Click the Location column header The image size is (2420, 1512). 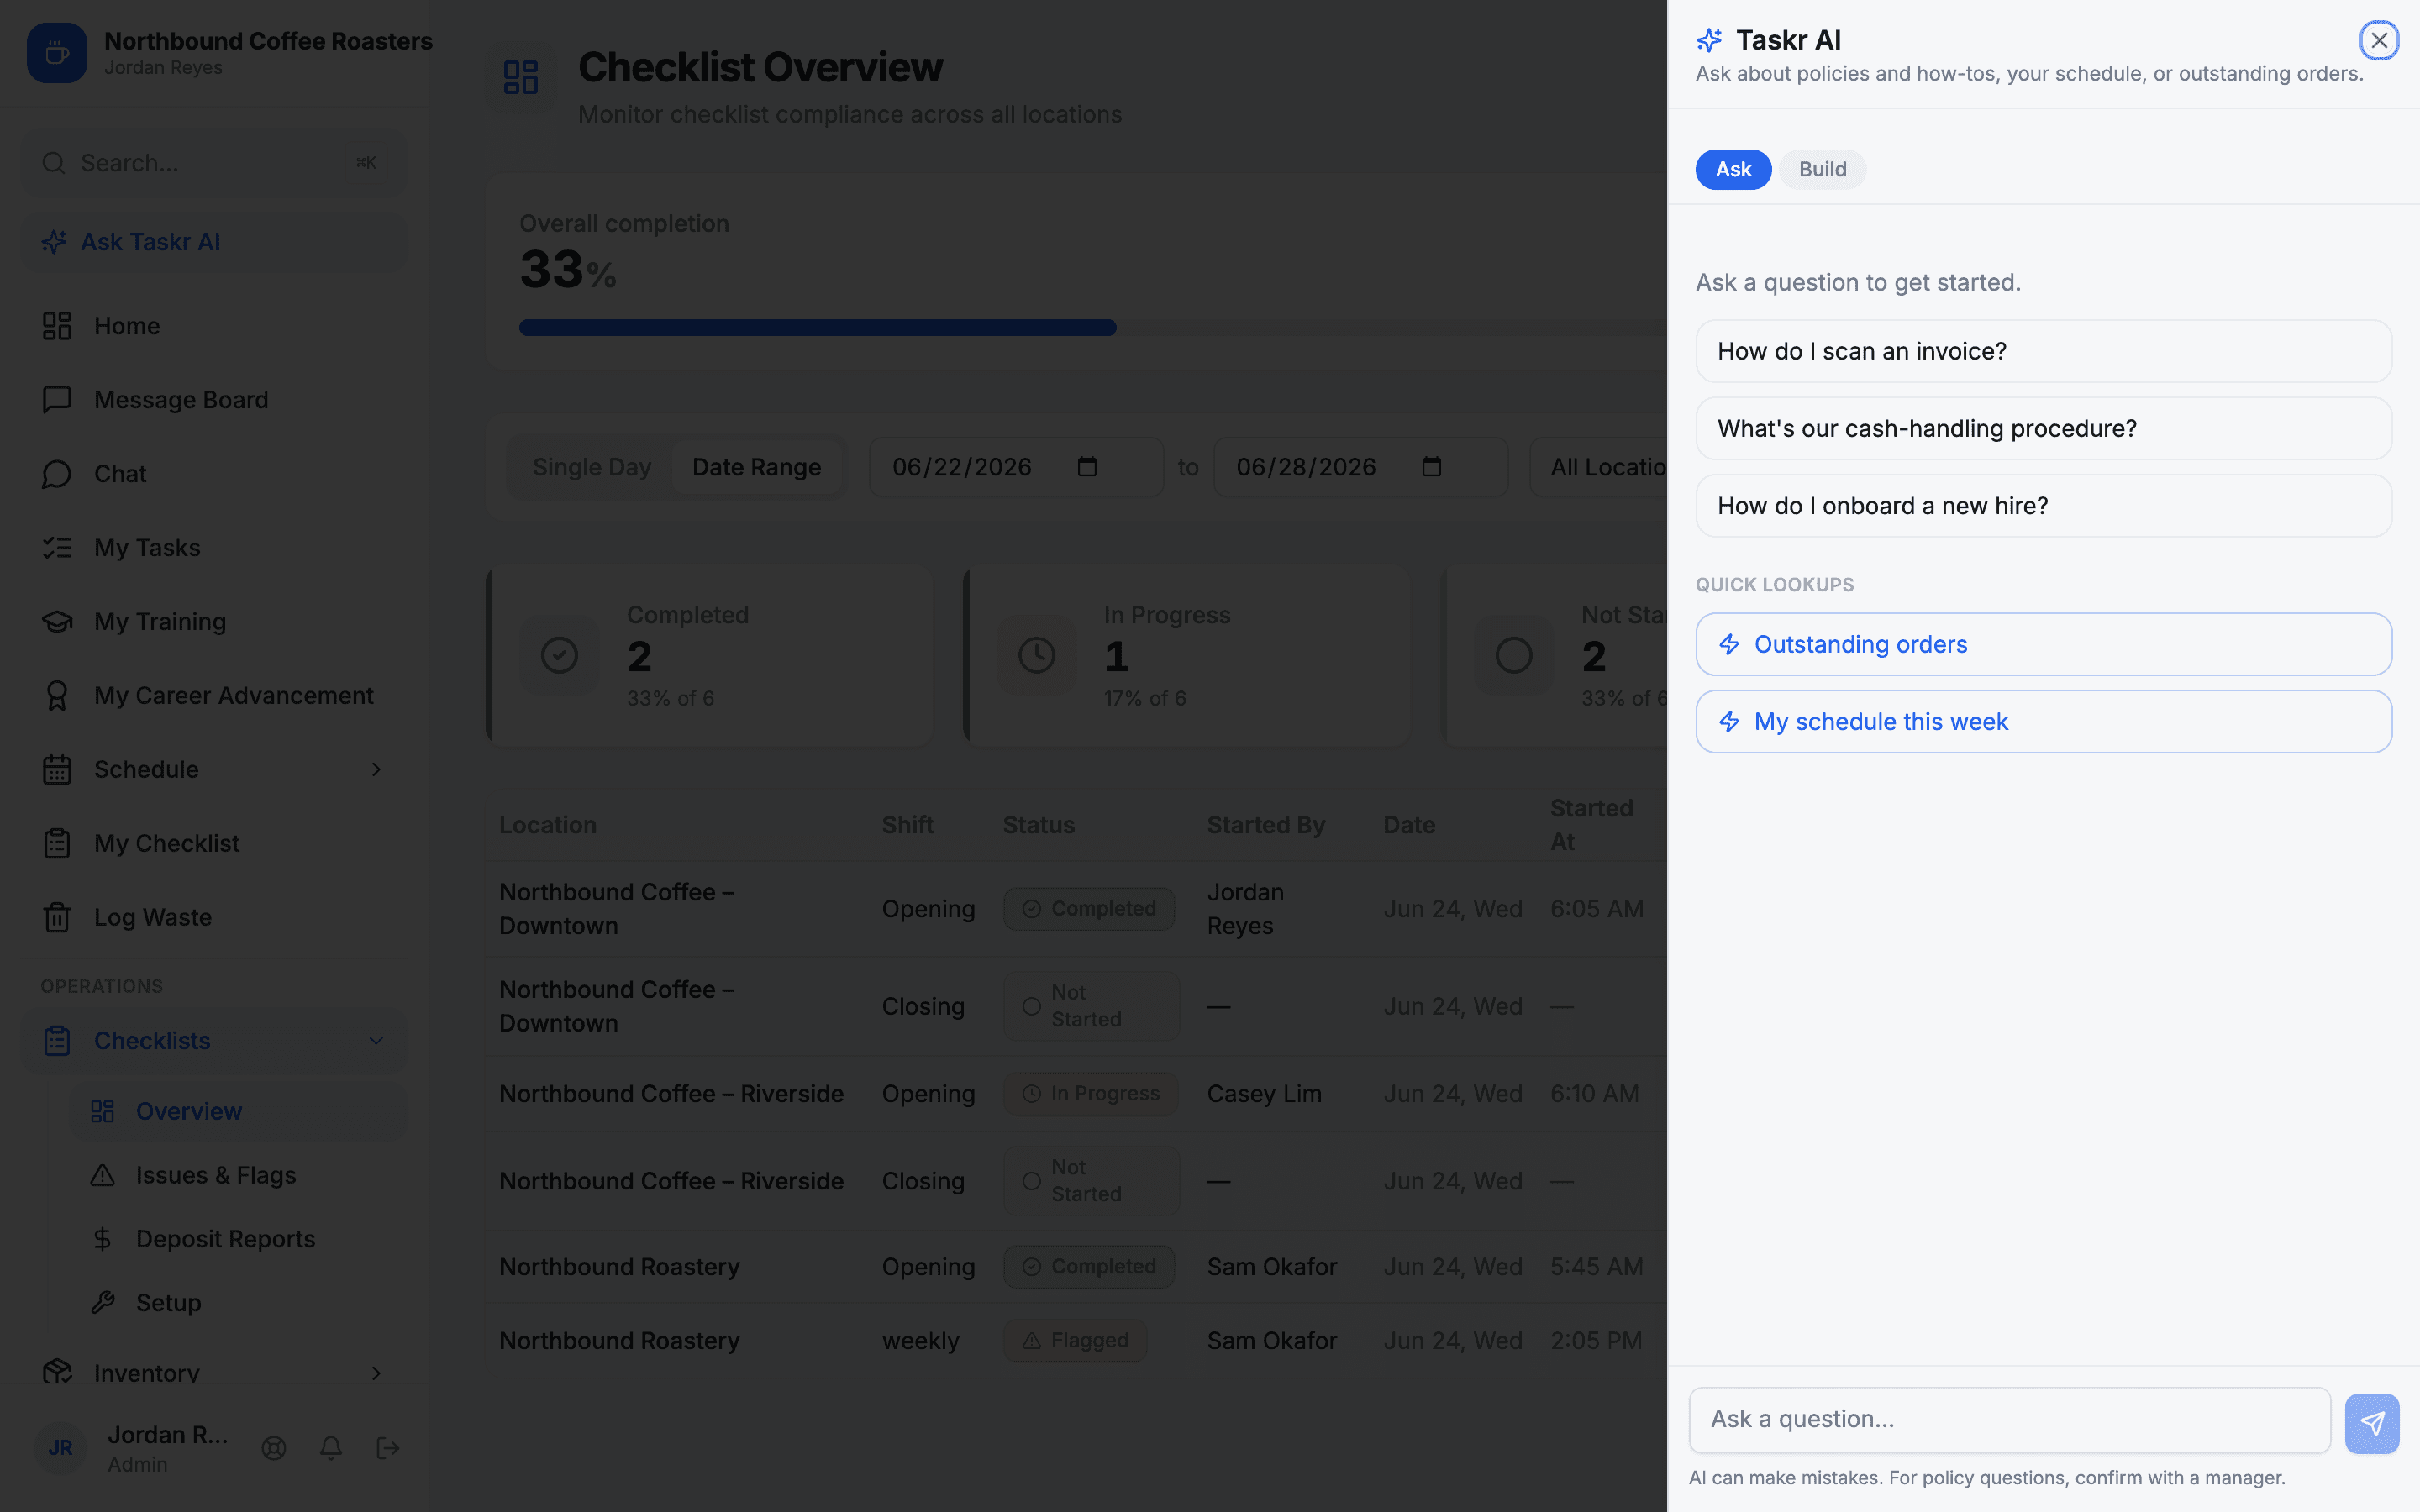[x=548, y=825]
